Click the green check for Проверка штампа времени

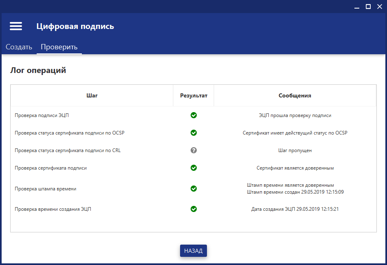click(x=193, y=189)
